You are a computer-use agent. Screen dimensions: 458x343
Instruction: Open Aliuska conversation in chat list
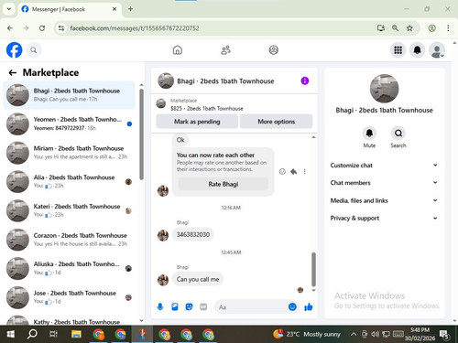(x=69, y=268)
